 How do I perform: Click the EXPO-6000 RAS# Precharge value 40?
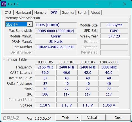pyautogui.click(x=109, y=83)
